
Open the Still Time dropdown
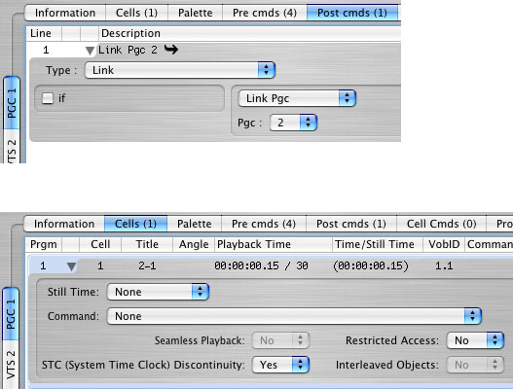pyautogui.click(x=158, y=292)
